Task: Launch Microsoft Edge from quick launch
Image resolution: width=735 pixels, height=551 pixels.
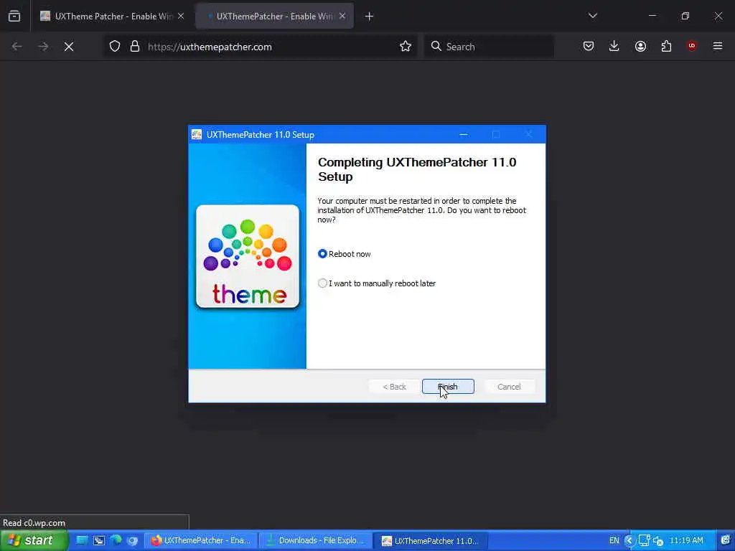Action: tap(116, 541)
